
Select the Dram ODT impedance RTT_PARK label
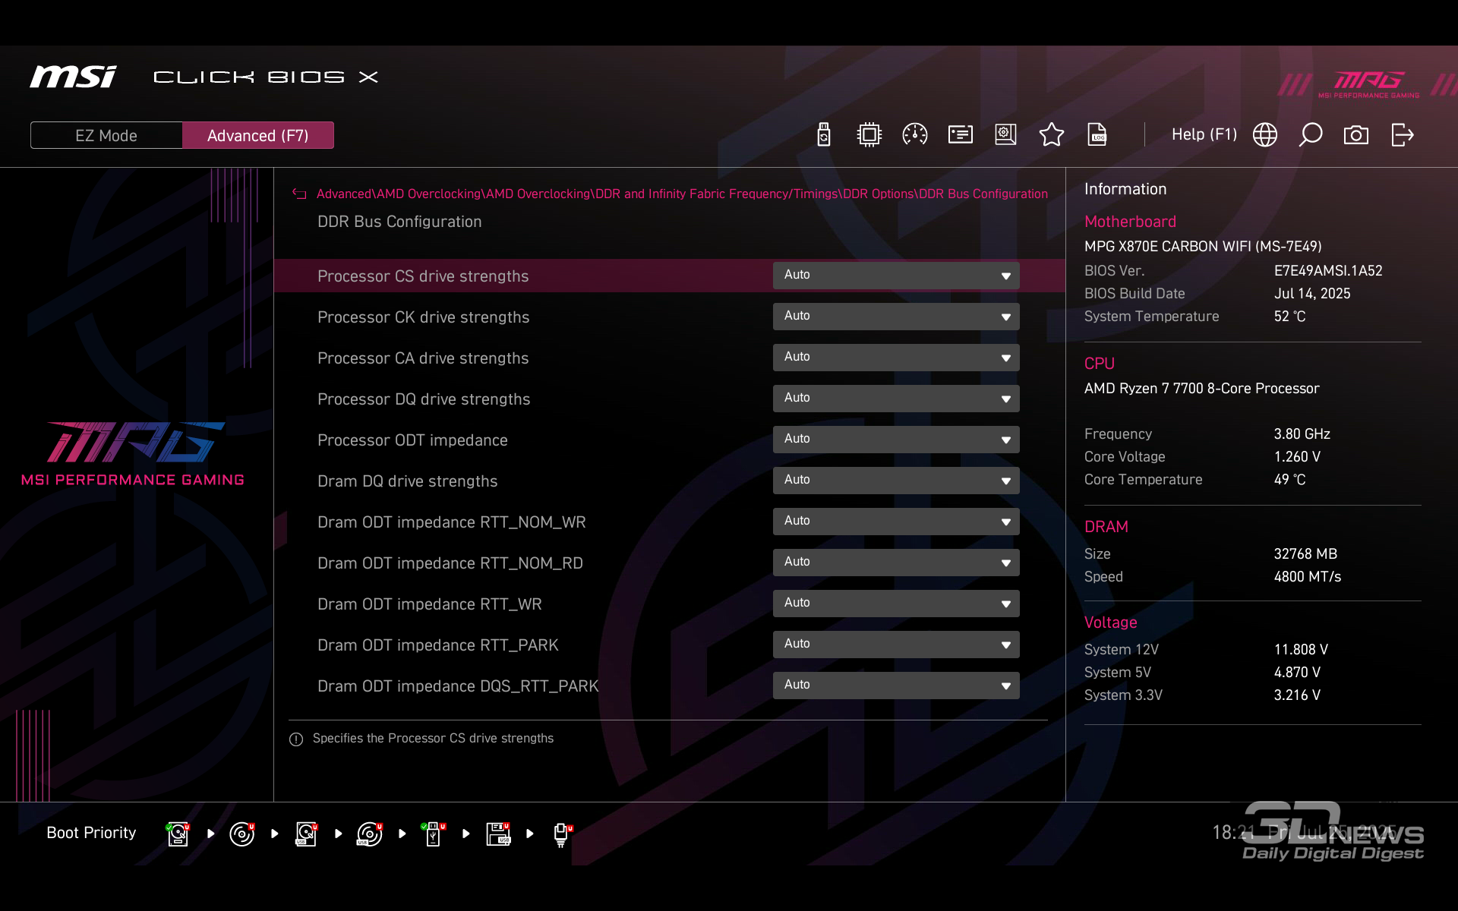(x=438, y=645)
